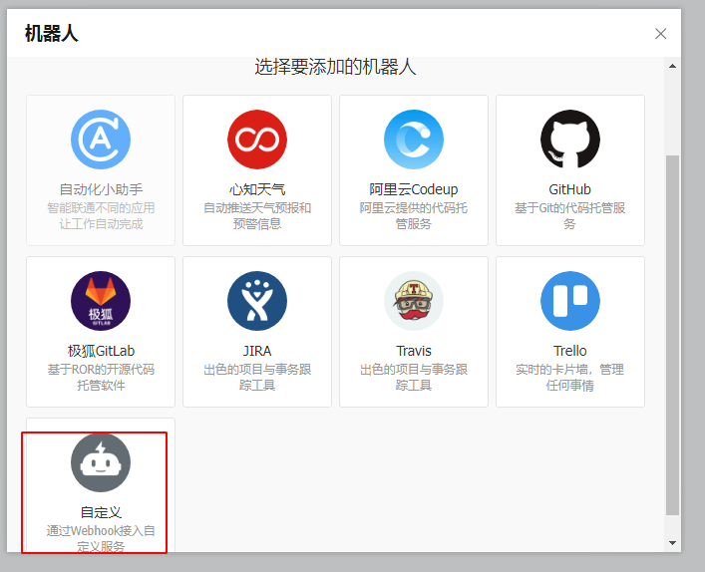Choose the red 心知天气 icon

coord(257,140)
